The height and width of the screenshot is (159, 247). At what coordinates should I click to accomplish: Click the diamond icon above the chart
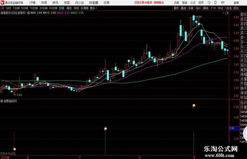point(223,13)
